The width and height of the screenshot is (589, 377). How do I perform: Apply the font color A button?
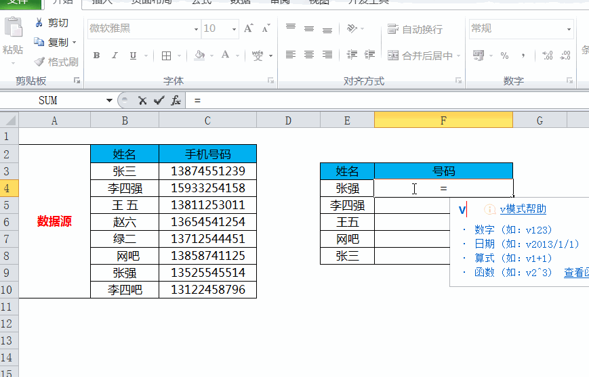point(226,55)
